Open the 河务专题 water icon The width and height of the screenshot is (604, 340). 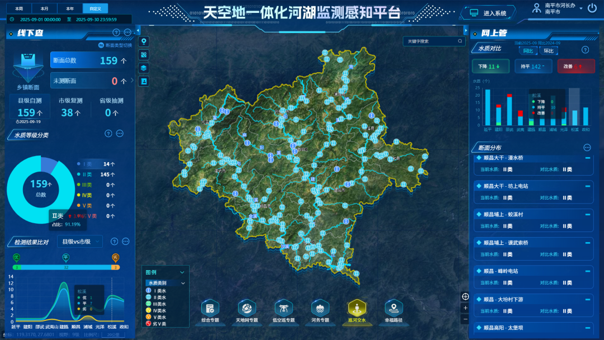pyautogui.click(x=320, y=308)
